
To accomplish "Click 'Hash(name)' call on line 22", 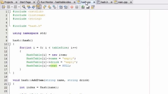I will tap(49, 87).
